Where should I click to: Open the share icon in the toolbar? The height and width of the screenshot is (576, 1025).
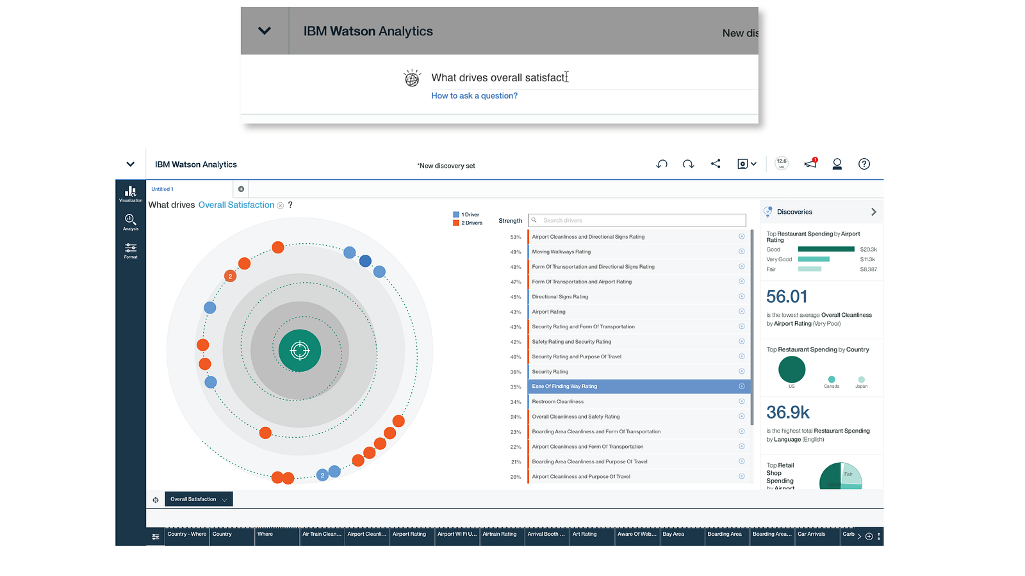(716, 164)
